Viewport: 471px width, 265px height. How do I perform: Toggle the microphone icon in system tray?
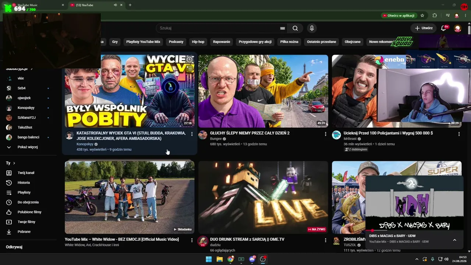pyautogui.click(x=432, y=259)
